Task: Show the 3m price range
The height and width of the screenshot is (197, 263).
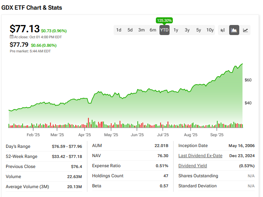Action: pyautogui.click(x=141, y=30)
